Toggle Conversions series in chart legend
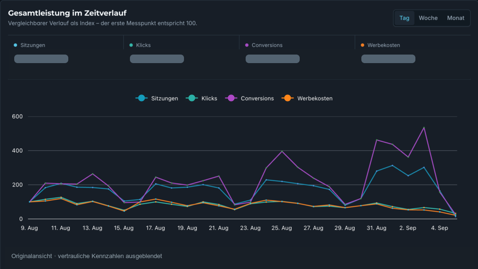 coord(249,98)
